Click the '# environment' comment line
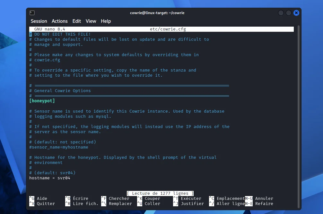323x214 pixels. pos(46,163)
